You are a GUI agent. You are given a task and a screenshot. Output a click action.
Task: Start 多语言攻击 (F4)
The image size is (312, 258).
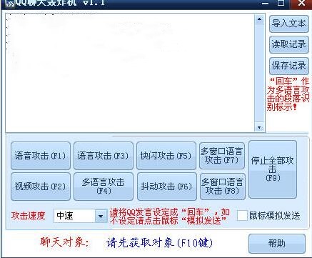pyautogui.click(x=103, y=187)
